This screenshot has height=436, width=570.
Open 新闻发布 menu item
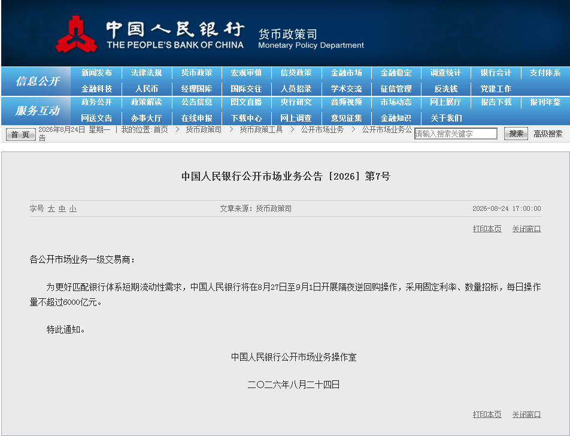click(96, 72)
